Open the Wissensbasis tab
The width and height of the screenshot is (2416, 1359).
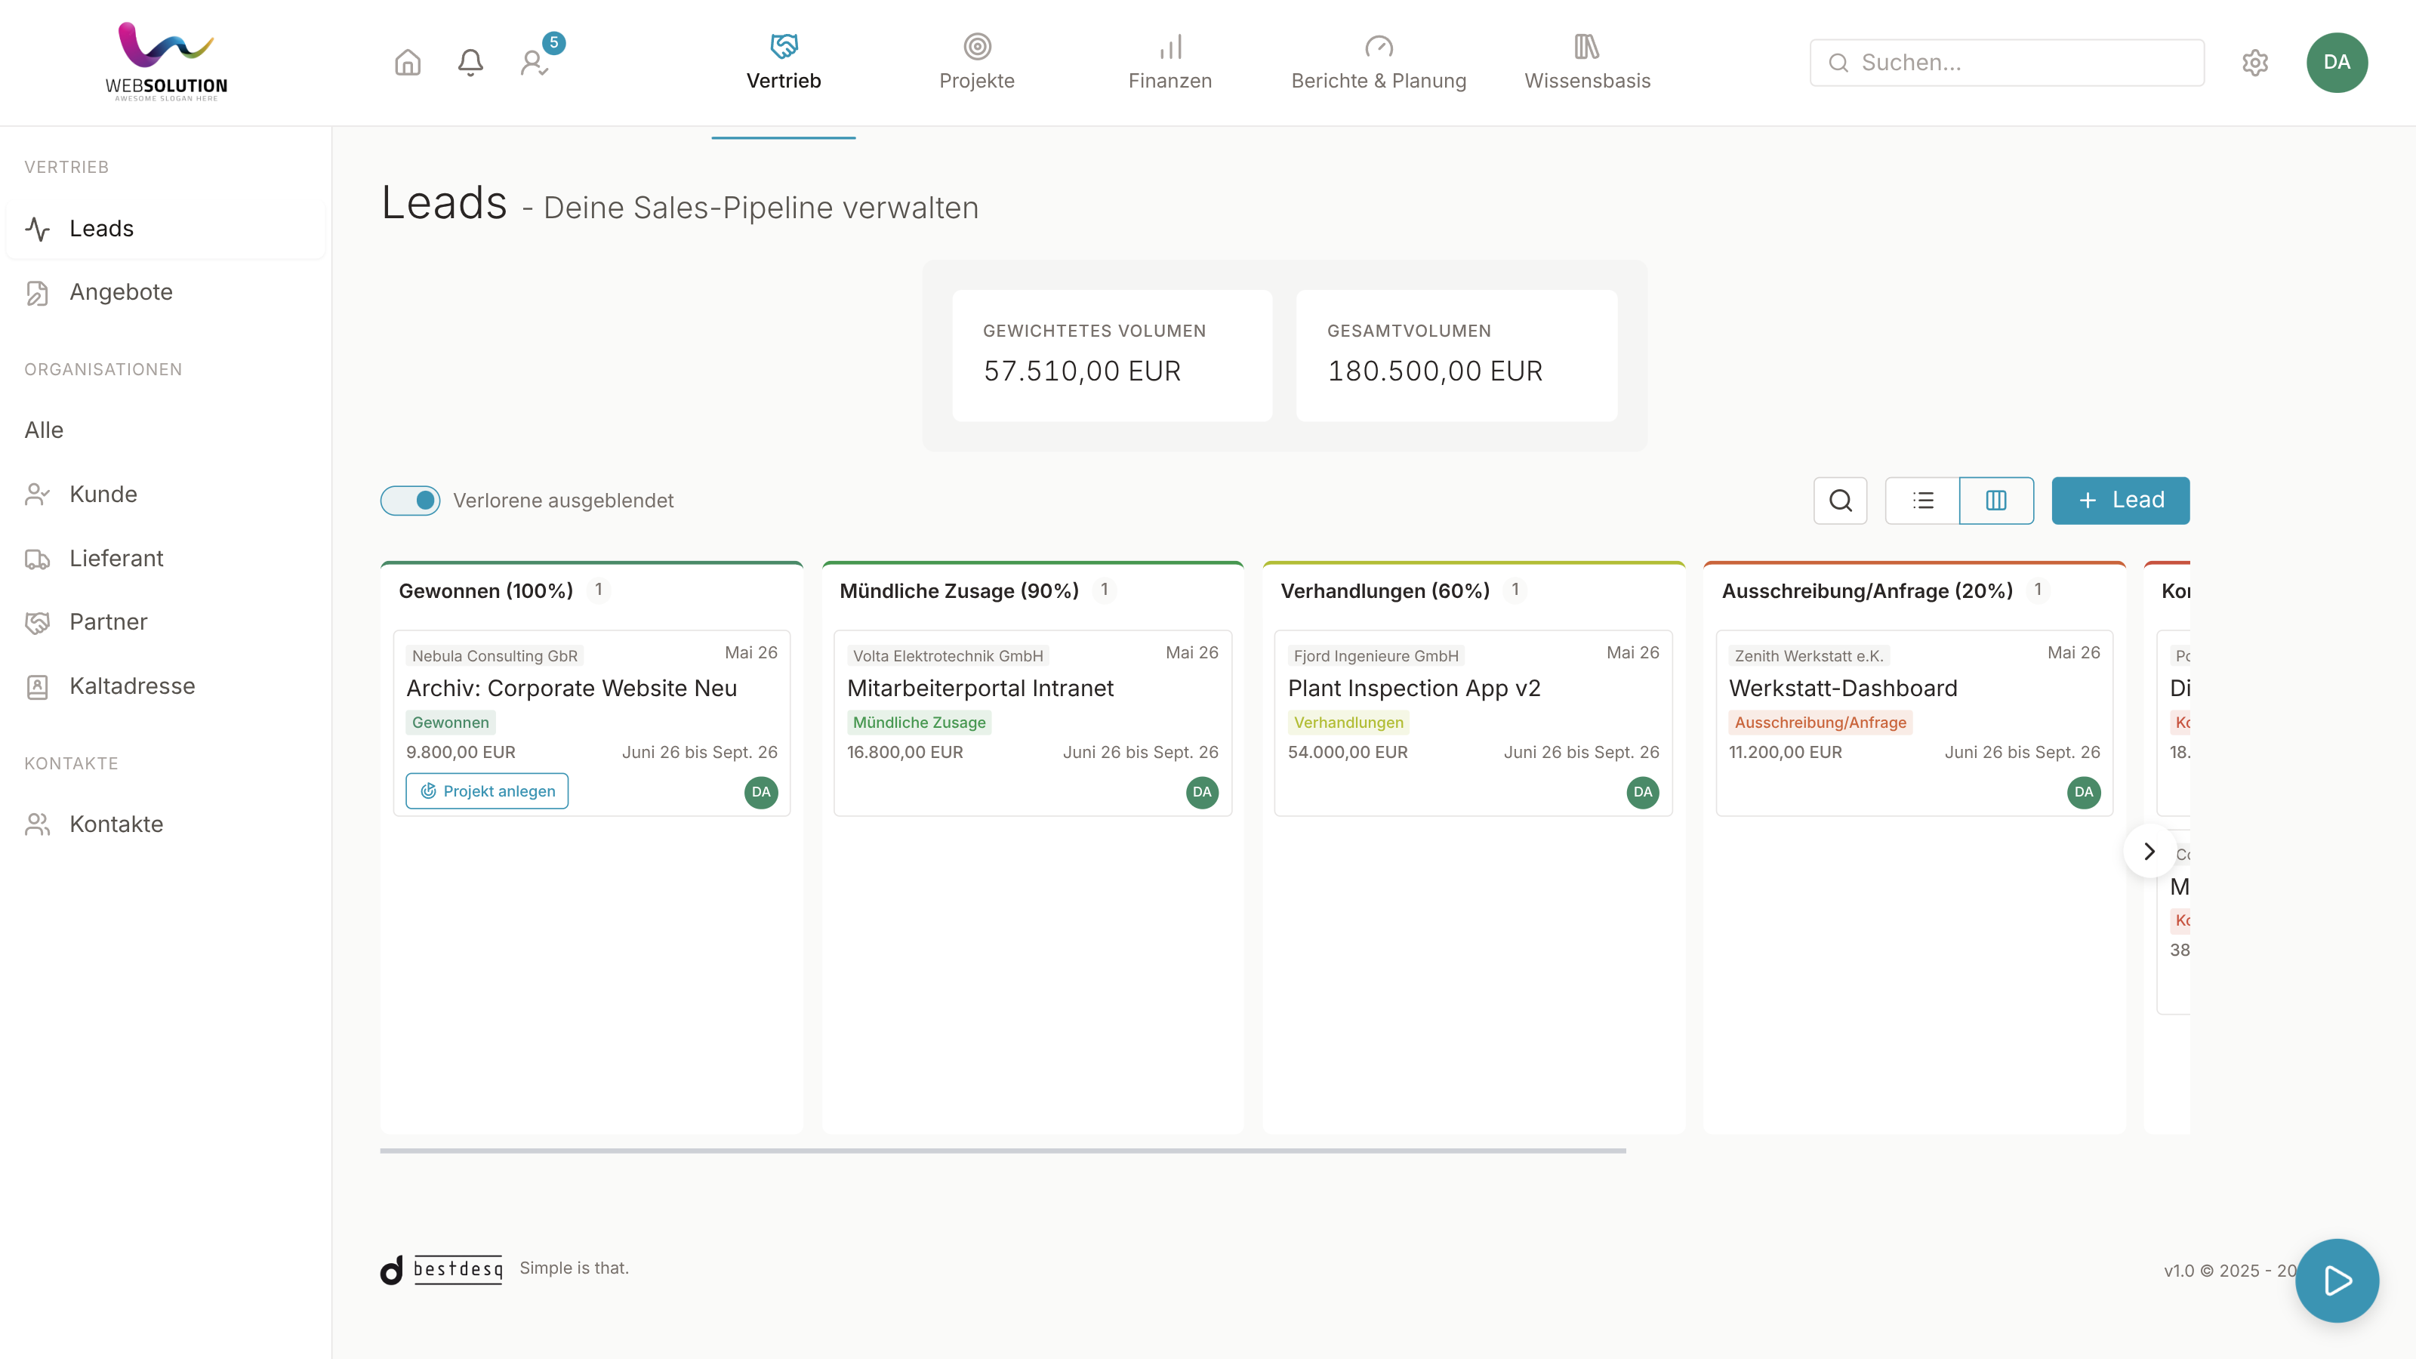pos(1587,63)
